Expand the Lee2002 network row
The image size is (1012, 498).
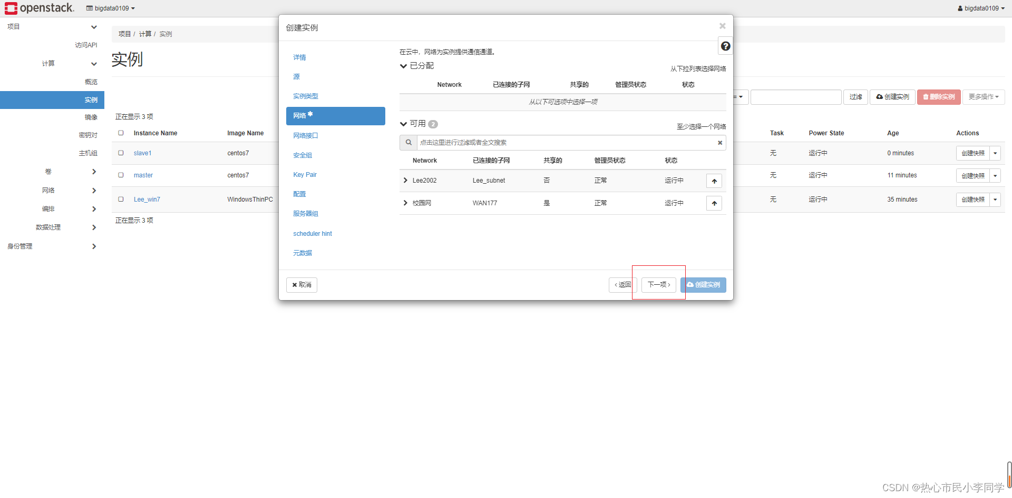coord(405,181)
